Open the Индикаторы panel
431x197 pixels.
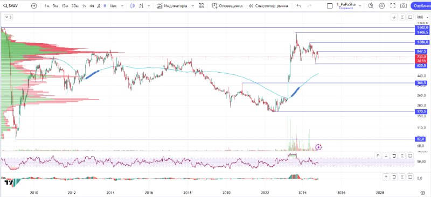click(x=172, y=6)
